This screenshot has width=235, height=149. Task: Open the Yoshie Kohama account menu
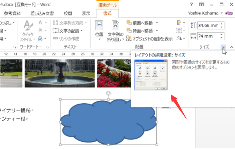point(205,13)
